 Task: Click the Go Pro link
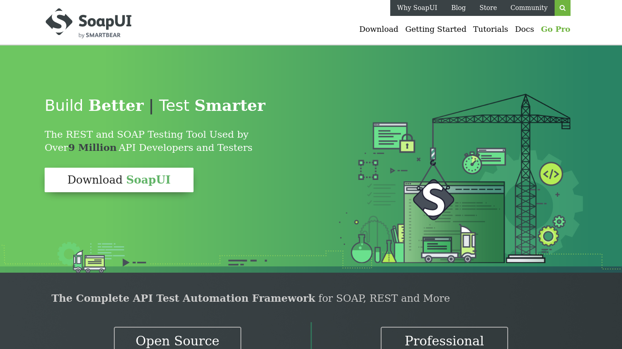tap(556, 29)
